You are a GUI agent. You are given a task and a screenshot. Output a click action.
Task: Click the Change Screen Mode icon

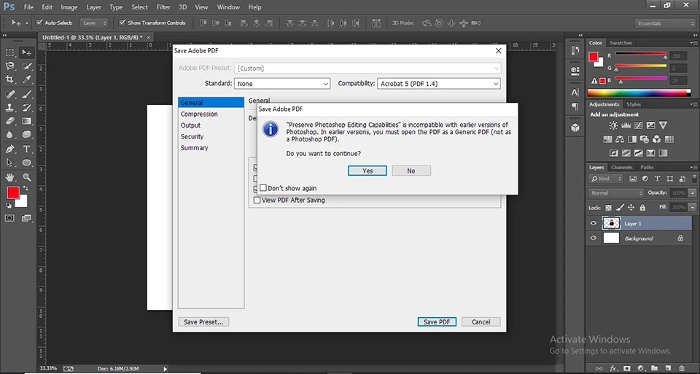tap(27, 218)
